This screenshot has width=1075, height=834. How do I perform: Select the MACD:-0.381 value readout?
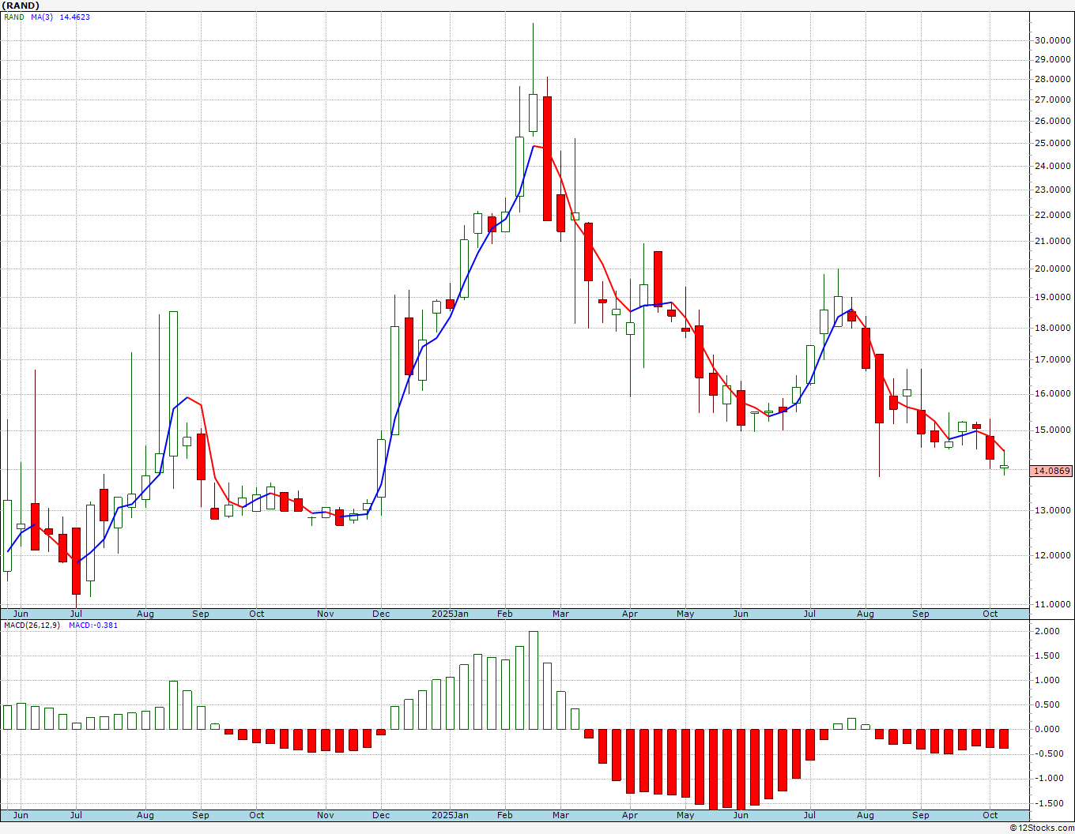point(93,625)
